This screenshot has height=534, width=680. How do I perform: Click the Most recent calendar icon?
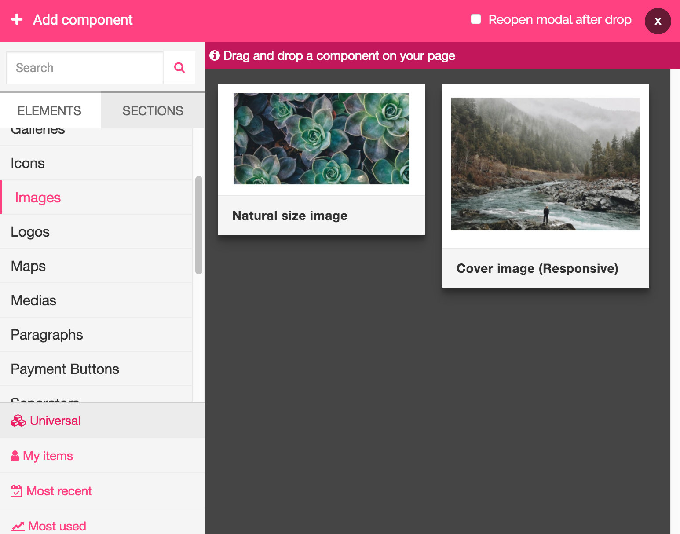16,491
